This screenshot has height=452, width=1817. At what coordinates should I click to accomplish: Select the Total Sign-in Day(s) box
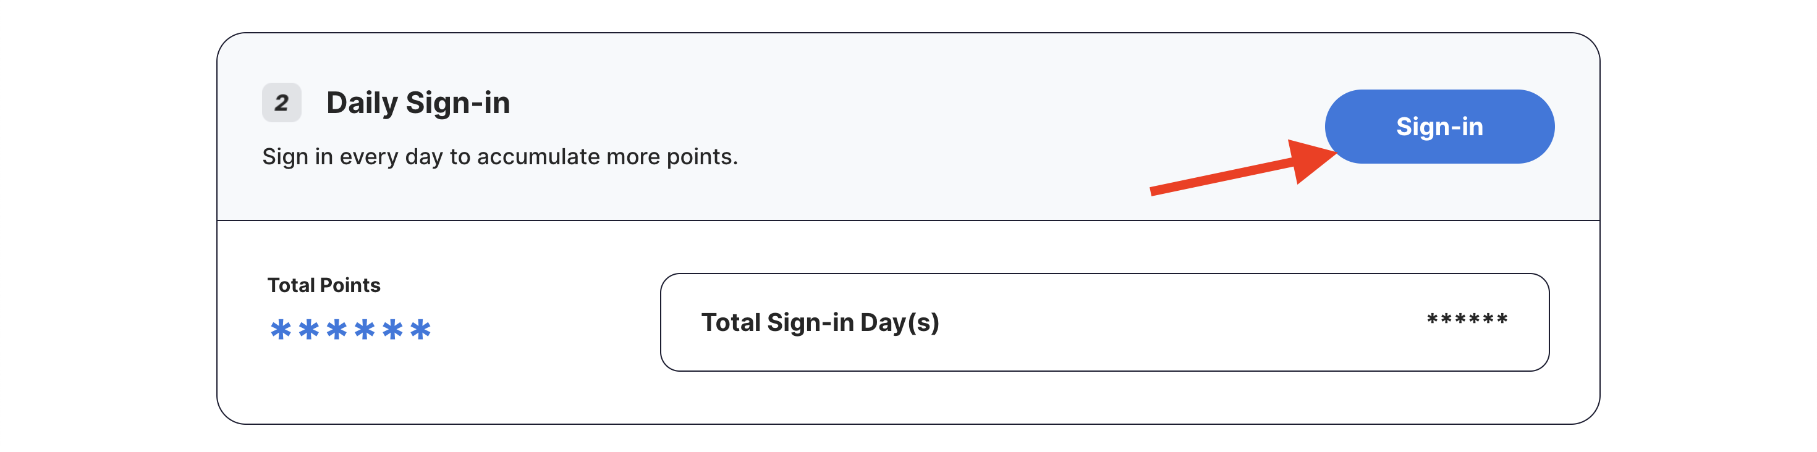coord(1104,322)
